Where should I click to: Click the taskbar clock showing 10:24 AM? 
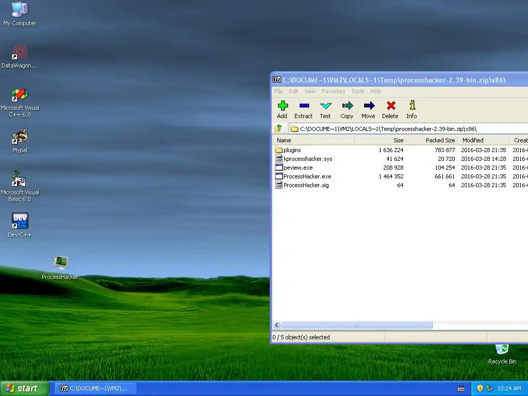point(509,388)
